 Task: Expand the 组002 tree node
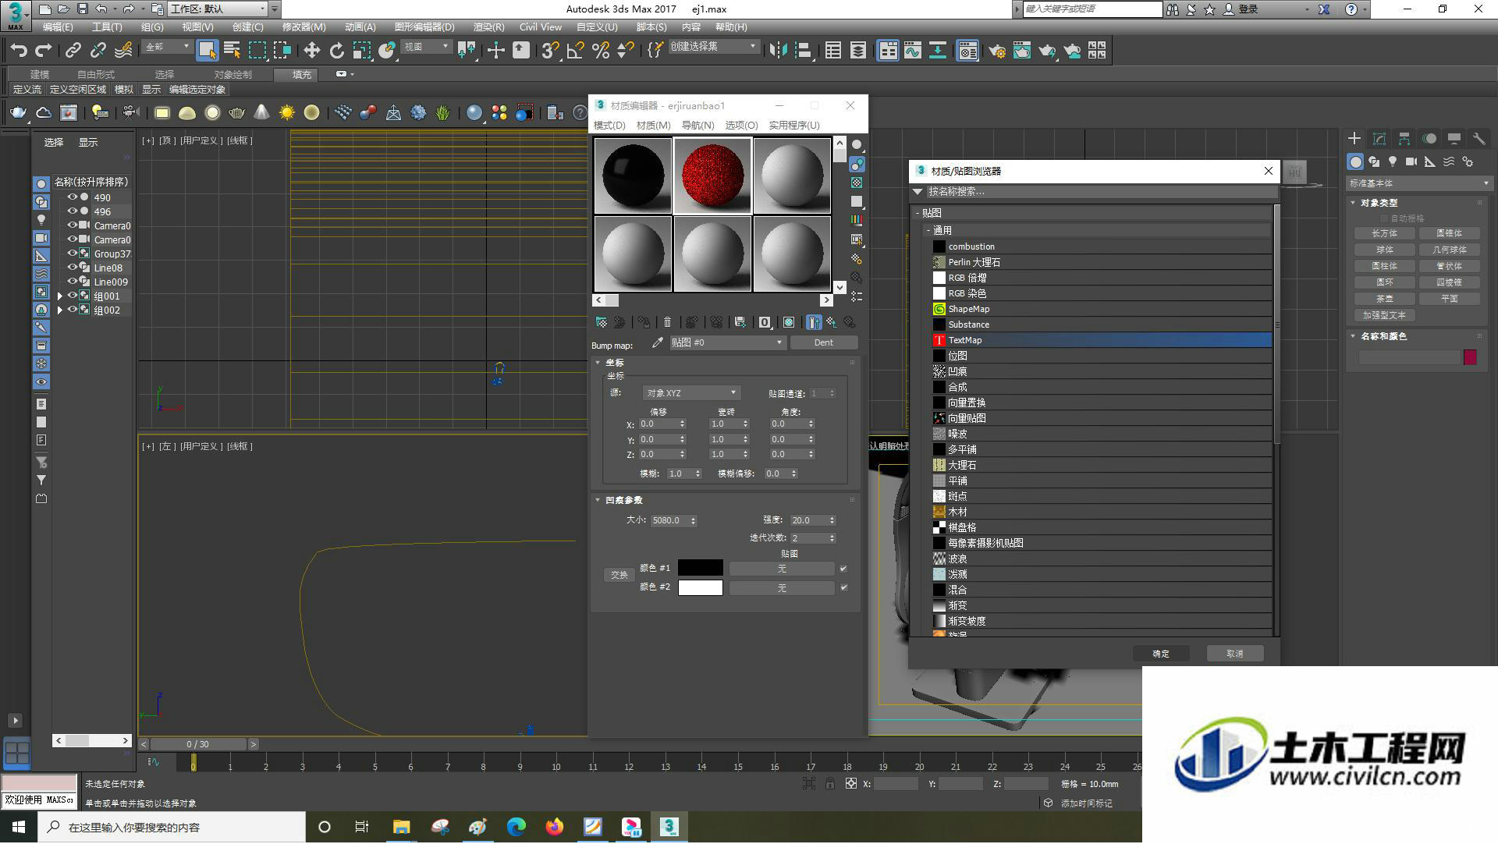59,310
